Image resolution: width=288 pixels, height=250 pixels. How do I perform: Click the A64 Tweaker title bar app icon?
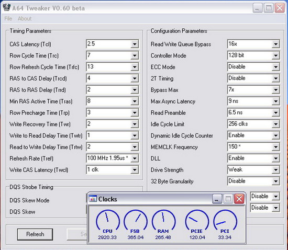(7, 7)
